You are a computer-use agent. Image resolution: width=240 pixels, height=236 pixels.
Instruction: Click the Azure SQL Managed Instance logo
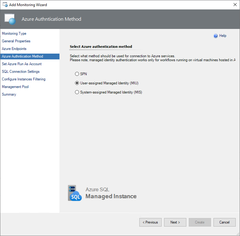(102, 193)
